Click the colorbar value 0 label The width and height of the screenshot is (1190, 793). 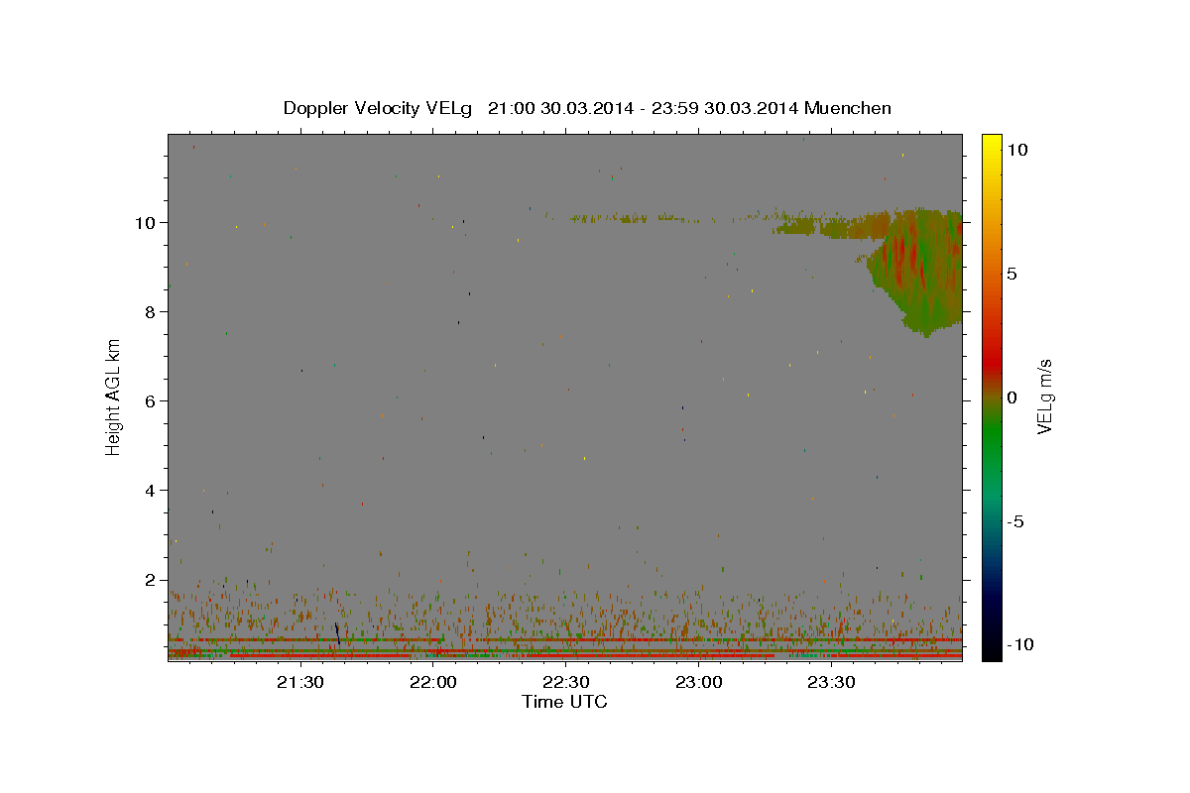[1011, 396]
